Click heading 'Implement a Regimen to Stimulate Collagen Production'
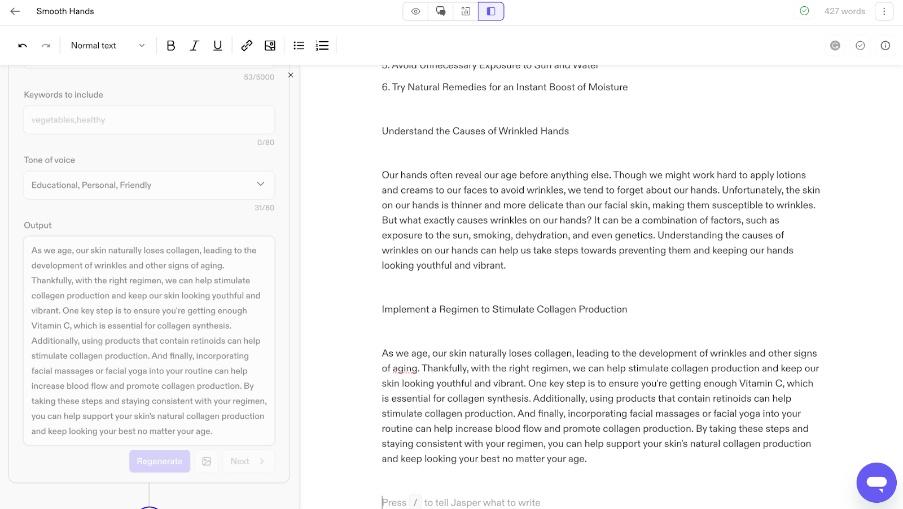903x509 pixels. 505,309
